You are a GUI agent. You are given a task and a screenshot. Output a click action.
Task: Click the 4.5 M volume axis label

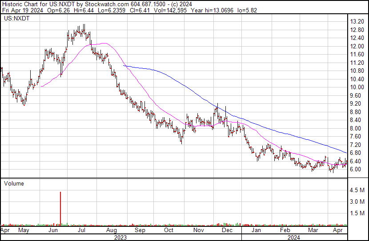click(358, 190)
